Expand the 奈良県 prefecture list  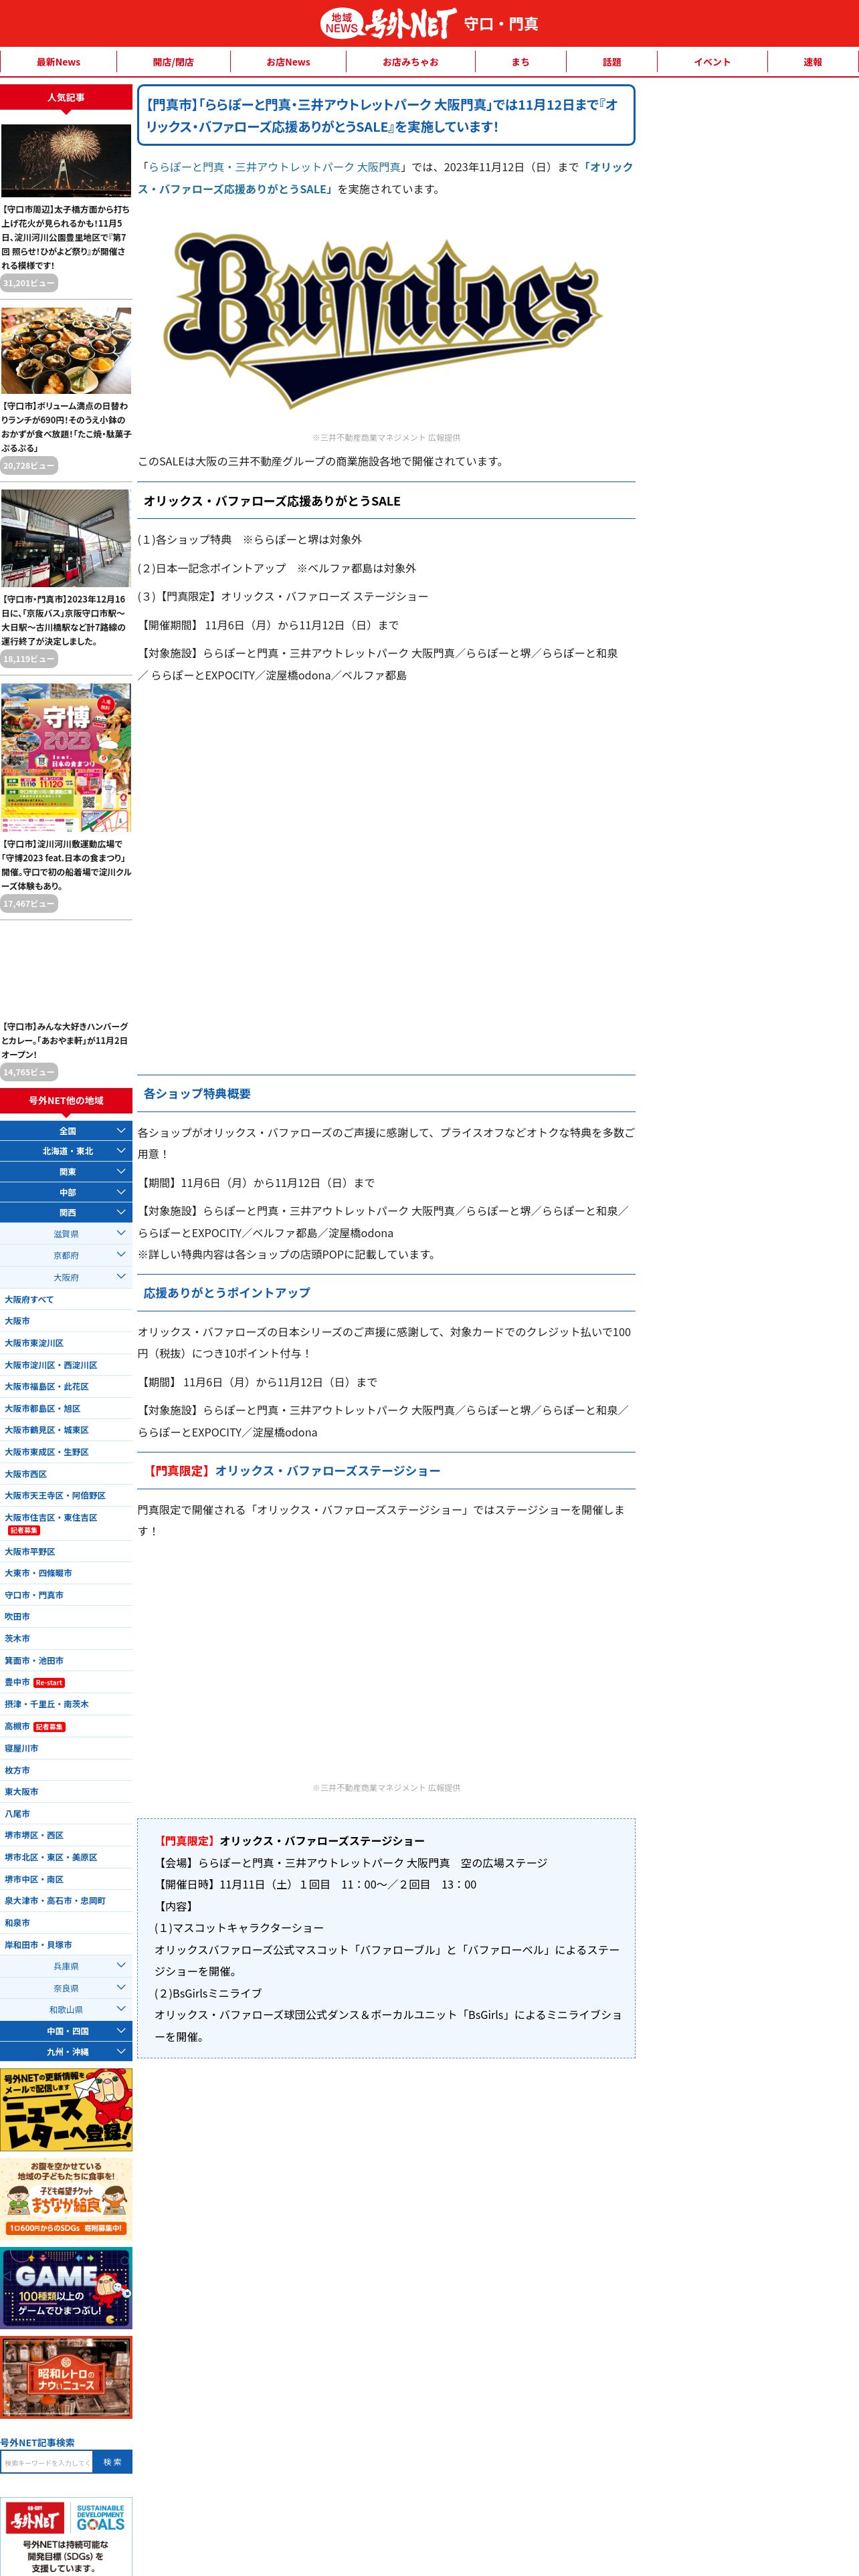click(66, 1988)
